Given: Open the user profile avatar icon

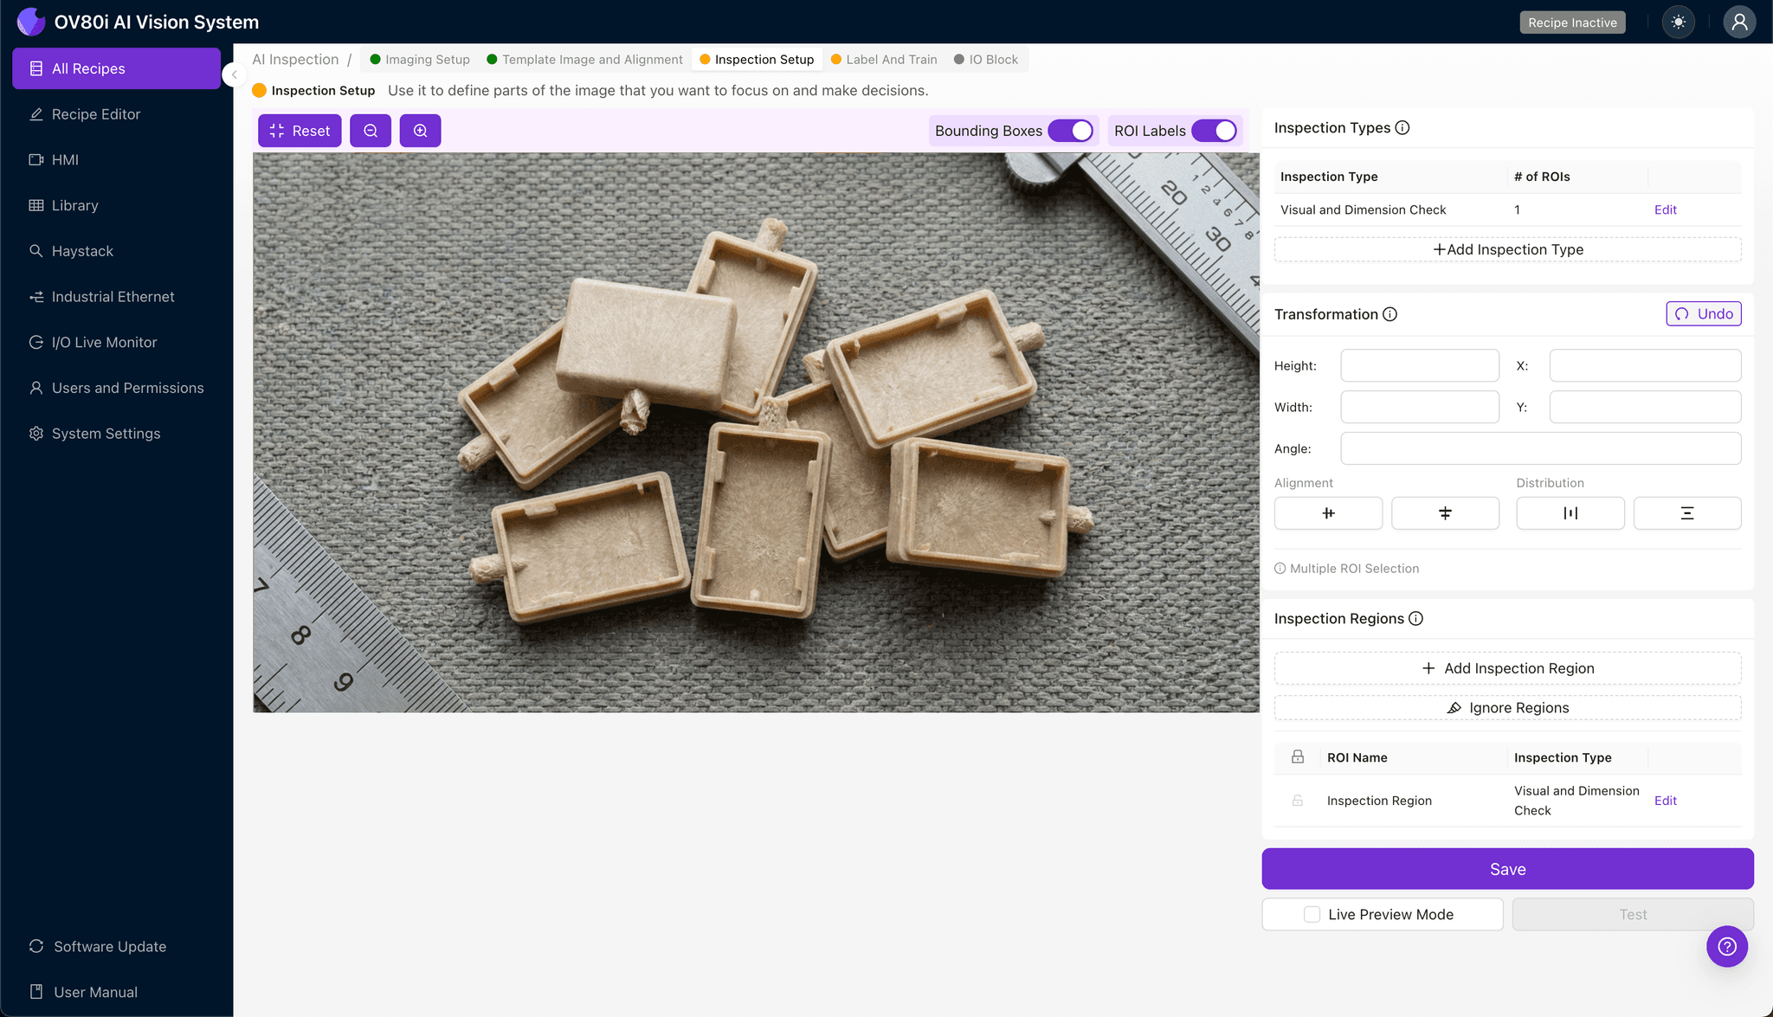Looking at the screenshot, I should click(x=1738, y=23).
